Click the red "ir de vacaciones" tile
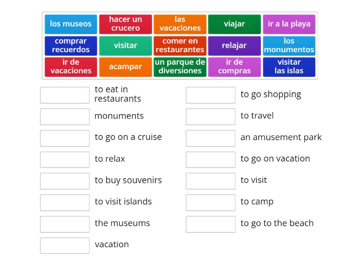The height and width of the screenshot is (270, 360). pos(71,67)
